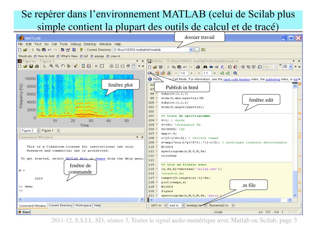Open Profiler icon in main toolbar

click(74, 50)
